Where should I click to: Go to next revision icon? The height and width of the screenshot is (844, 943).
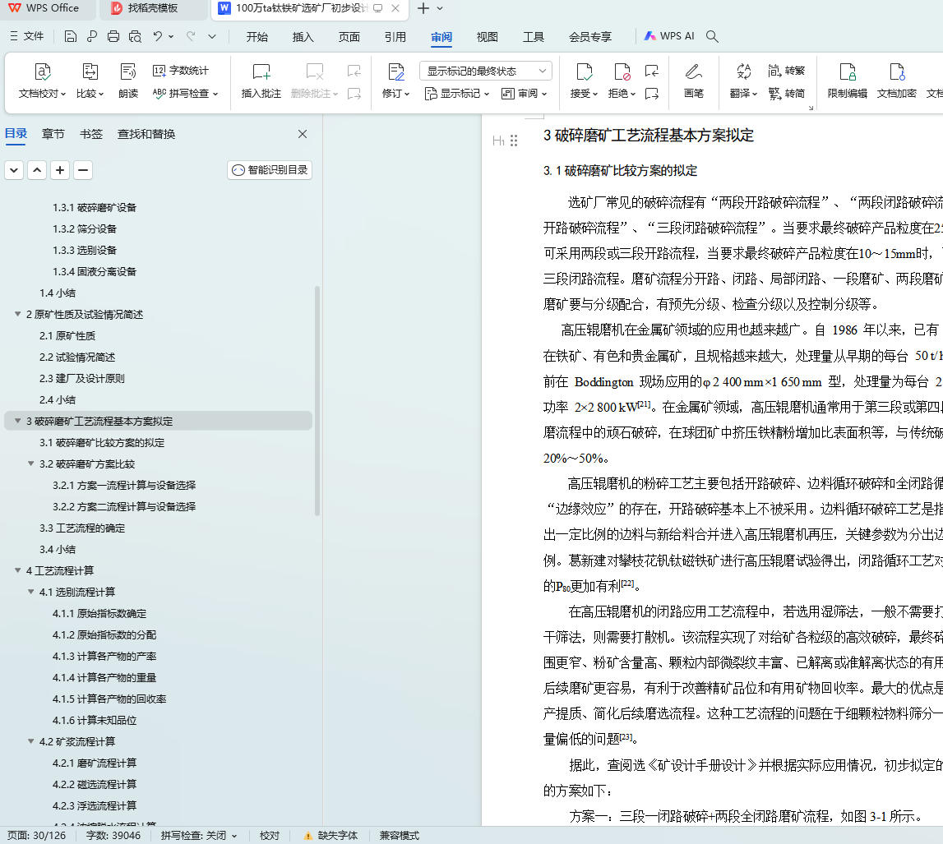click(x=652, y=94)
